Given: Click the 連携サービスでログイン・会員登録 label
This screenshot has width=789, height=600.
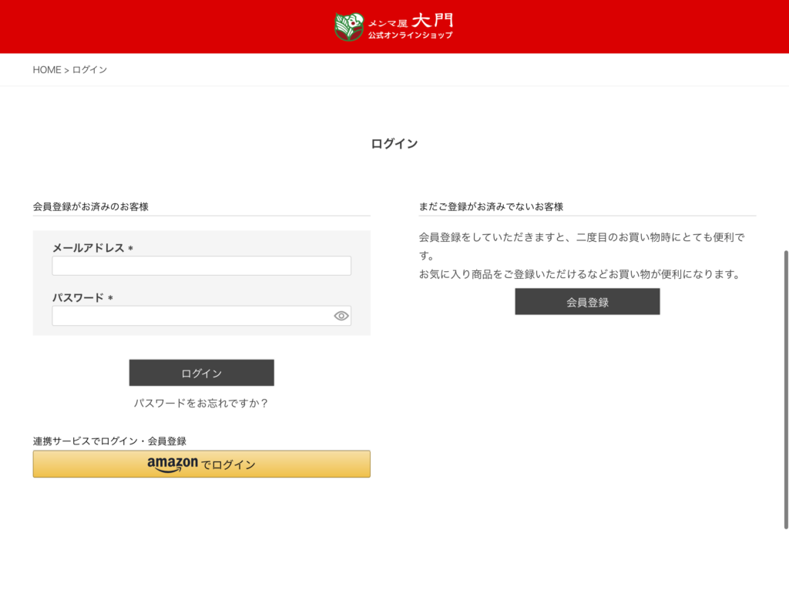Looking at the screenshot, I should (109, 441).
